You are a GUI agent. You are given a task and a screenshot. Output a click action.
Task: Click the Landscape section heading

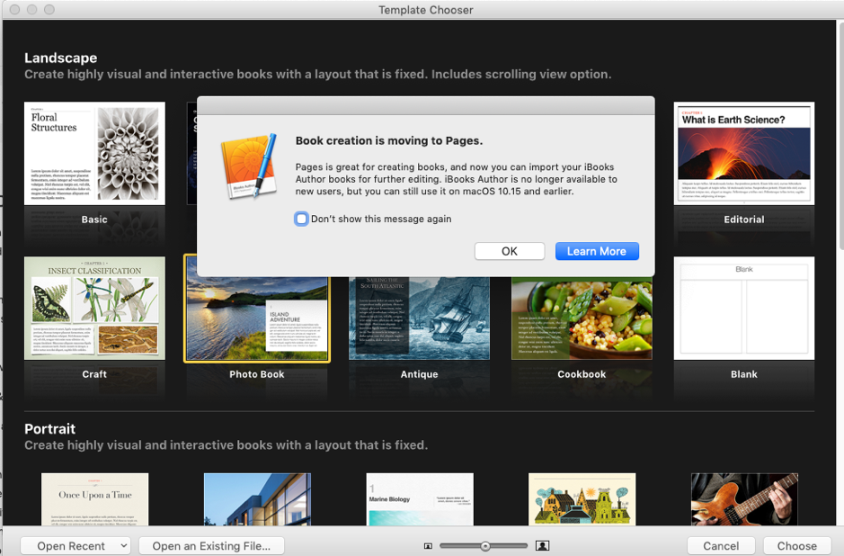pos(61,58)
